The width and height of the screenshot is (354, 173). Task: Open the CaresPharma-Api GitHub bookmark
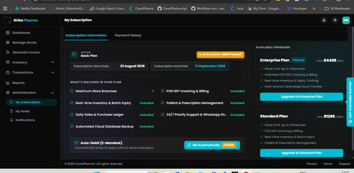(172, 9)
